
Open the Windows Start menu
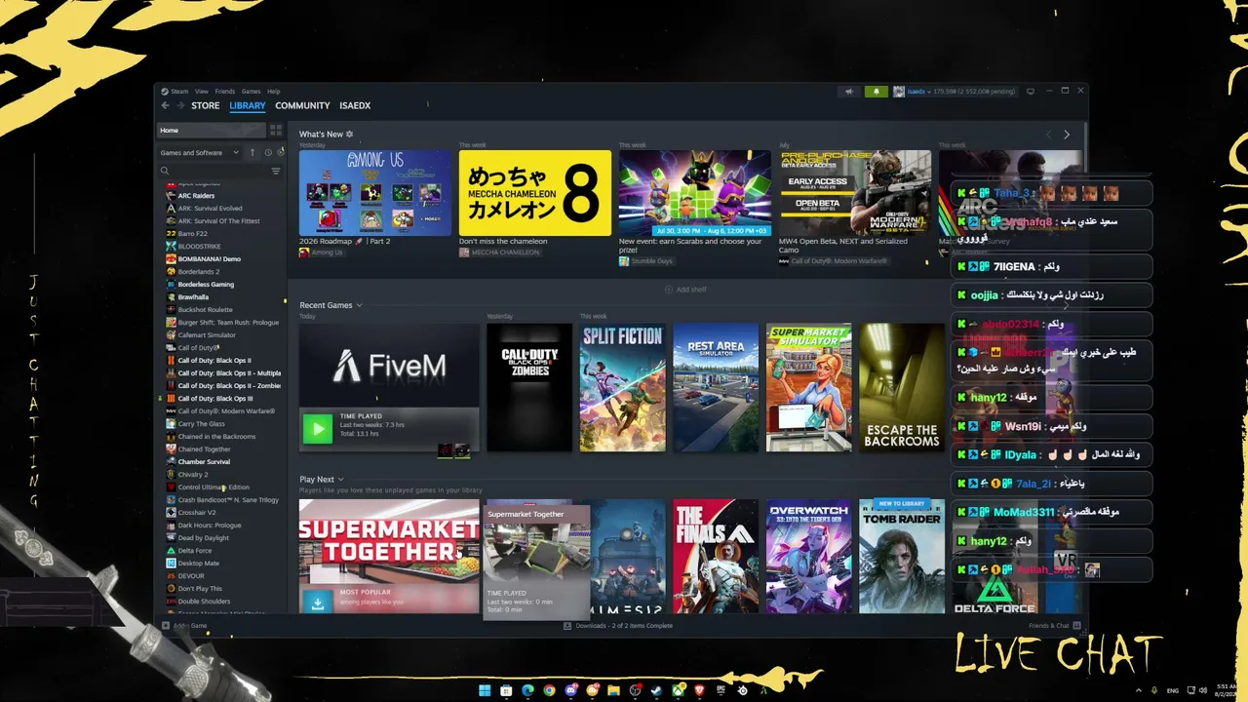coord(485,690)
